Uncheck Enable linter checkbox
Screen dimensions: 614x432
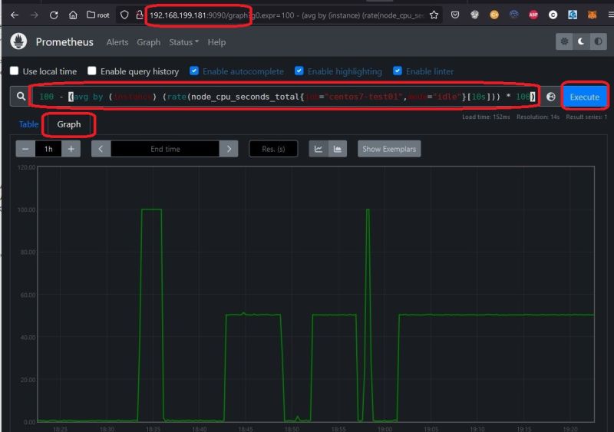(x=397, y=71)
